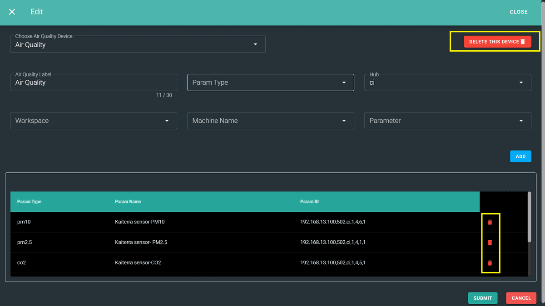This screenshot has width=545, height=306.
Task: Cancel the edit with the red button
Action: [x=521, y=298]
